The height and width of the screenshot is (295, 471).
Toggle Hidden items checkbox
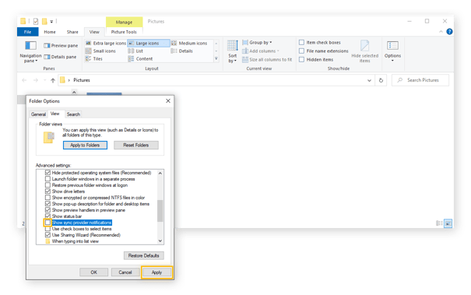(301, 59)
